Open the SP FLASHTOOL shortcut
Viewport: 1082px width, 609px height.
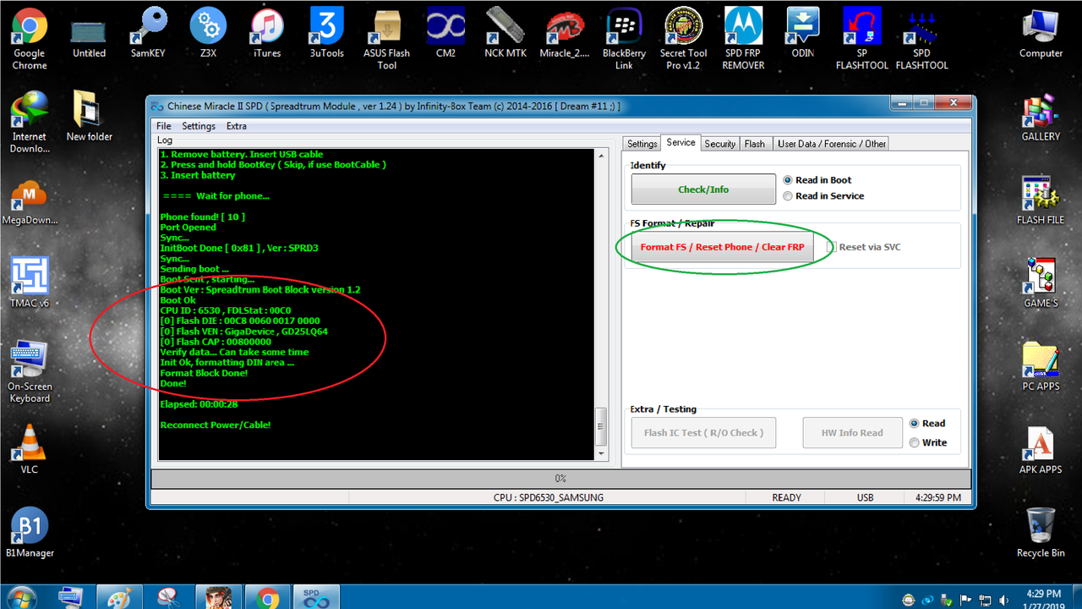click(862, 38)
